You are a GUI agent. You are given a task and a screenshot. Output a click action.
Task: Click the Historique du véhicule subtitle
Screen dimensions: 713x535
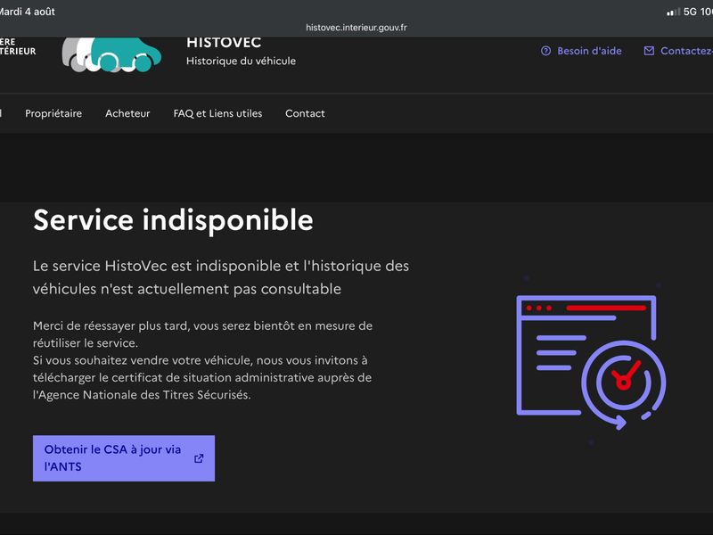pos(241,61)
